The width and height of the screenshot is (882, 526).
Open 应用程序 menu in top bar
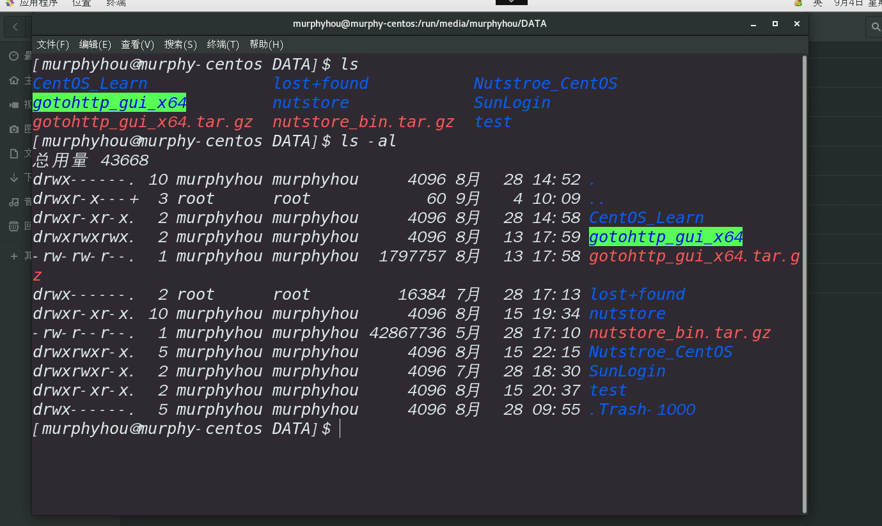tap(38, 3)
